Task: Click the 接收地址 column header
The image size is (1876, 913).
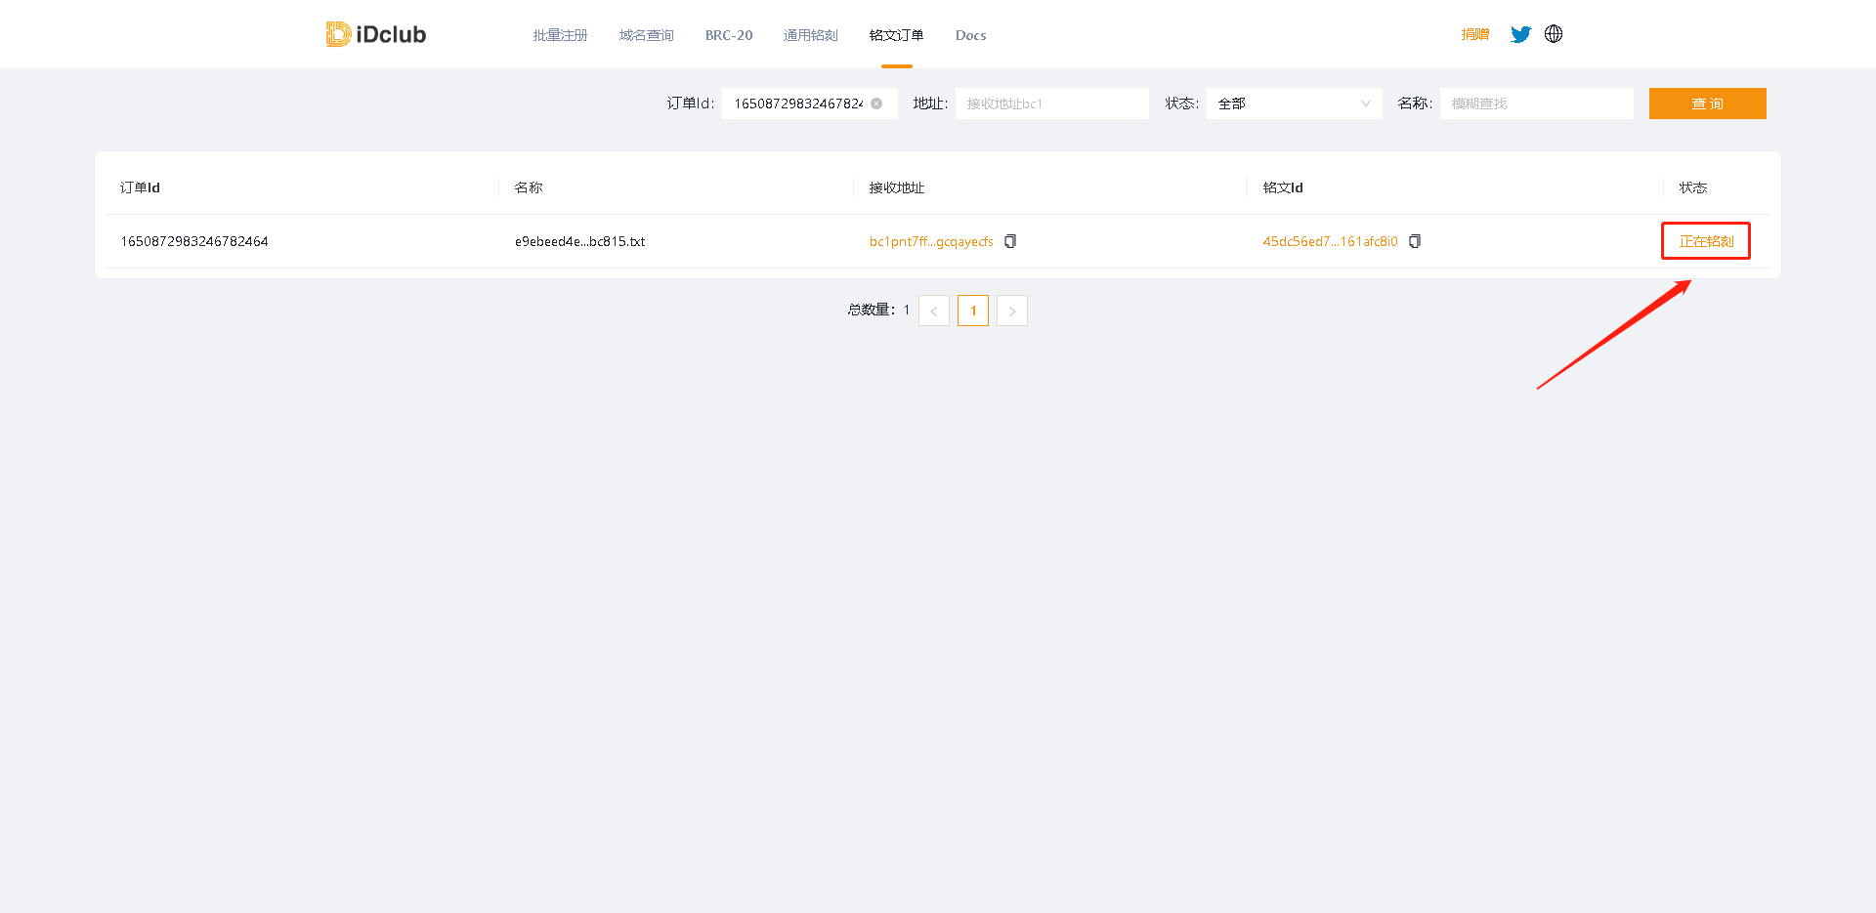Action: pos(896,187)
